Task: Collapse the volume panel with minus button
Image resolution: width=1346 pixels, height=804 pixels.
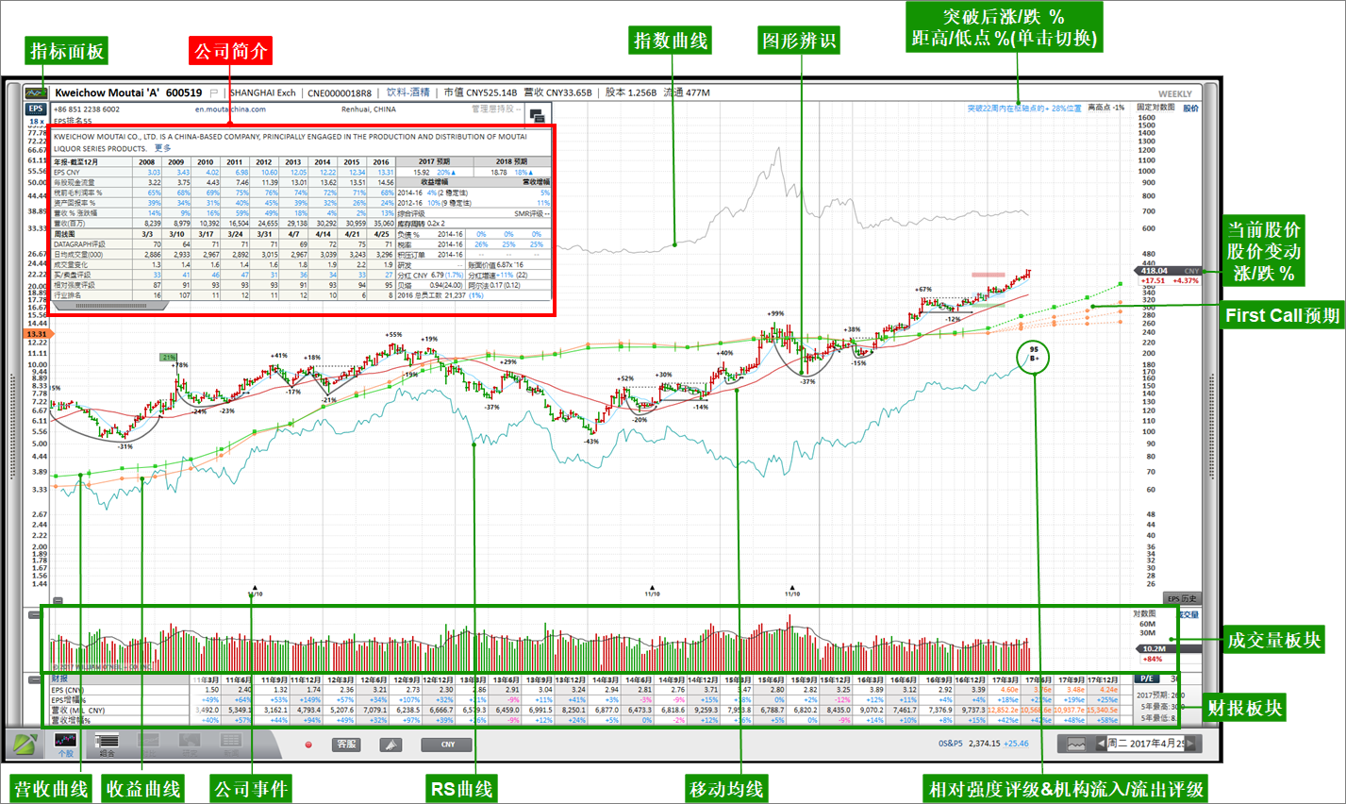Action: point(35,615)
